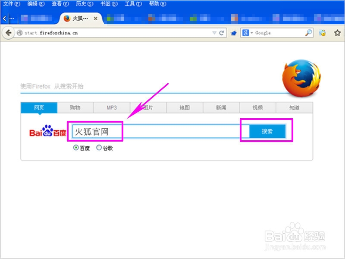Open the 编辑 menu

[36, 4]
